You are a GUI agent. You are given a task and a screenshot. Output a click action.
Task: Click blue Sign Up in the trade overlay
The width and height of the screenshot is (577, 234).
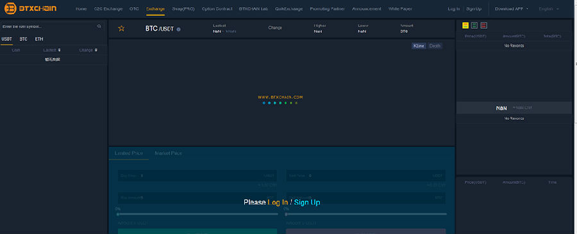click(307, 203)
